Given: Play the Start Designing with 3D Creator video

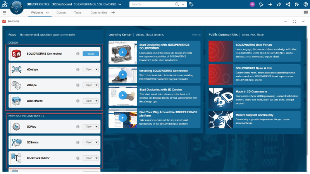Looking at the screenshot, I should pyautogui.click(x=123, y=96).
